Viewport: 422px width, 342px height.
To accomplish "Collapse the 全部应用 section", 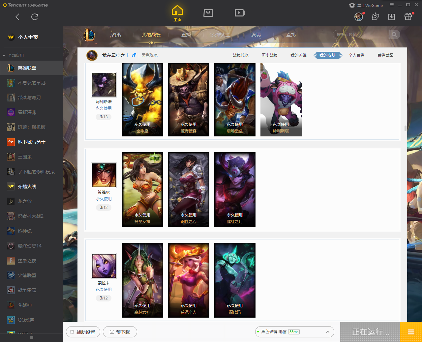I will click(13, 55).
